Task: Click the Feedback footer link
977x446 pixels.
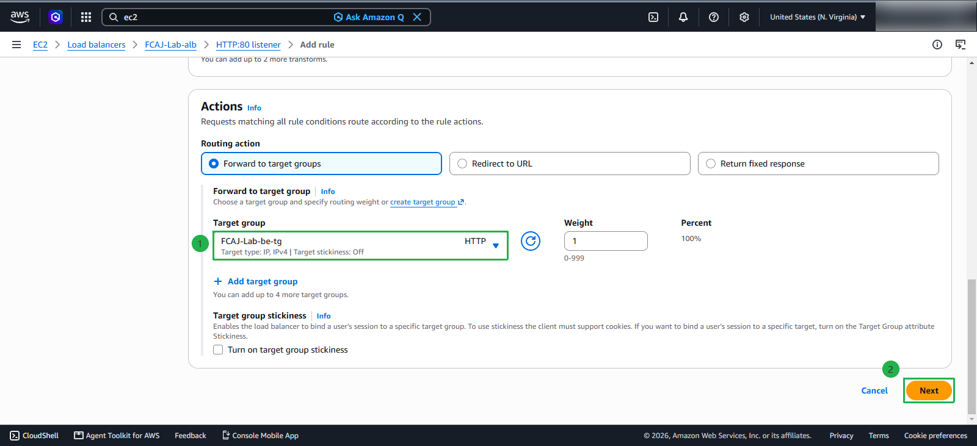Action: tap(191, 436)
